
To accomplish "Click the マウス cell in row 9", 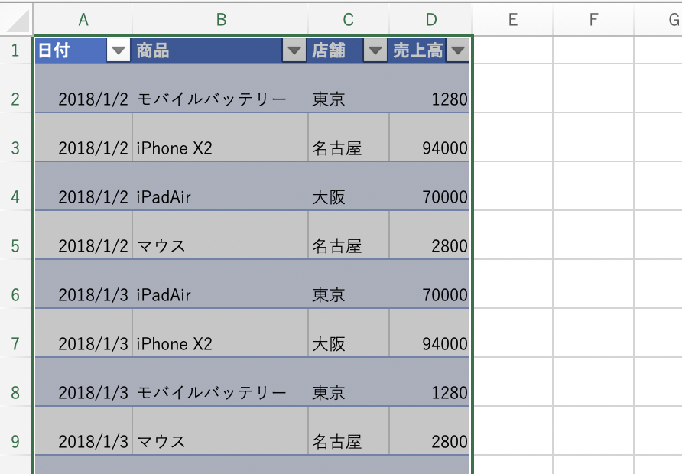I will click(x=220, y=442).
